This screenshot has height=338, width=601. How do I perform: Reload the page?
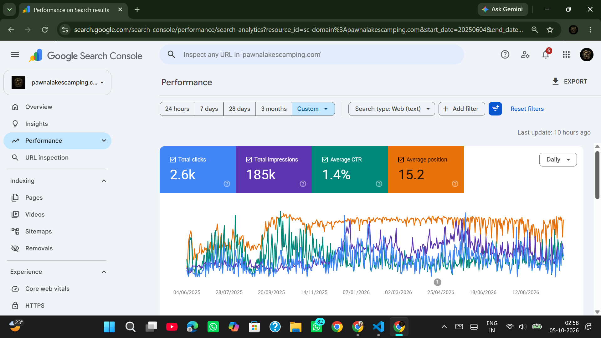pyautogui.click(x=45, y=30)
